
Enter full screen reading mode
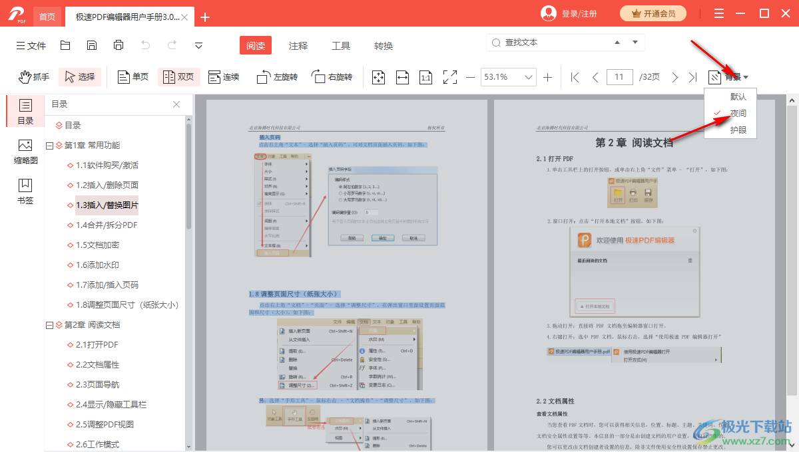pyautogui.click(x=450, y=77)
